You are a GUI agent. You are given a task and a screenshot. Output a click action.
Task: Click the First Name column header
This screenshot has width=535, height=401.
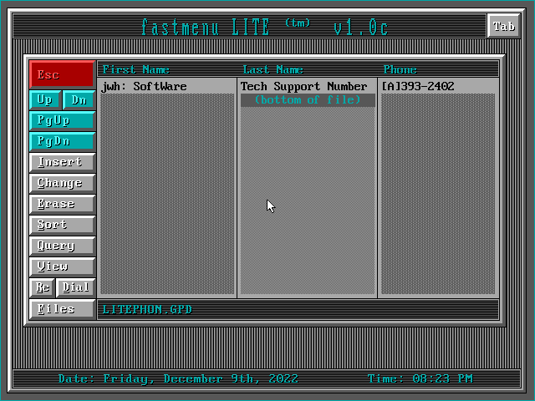pyautogui.click(x=135, y=69)
